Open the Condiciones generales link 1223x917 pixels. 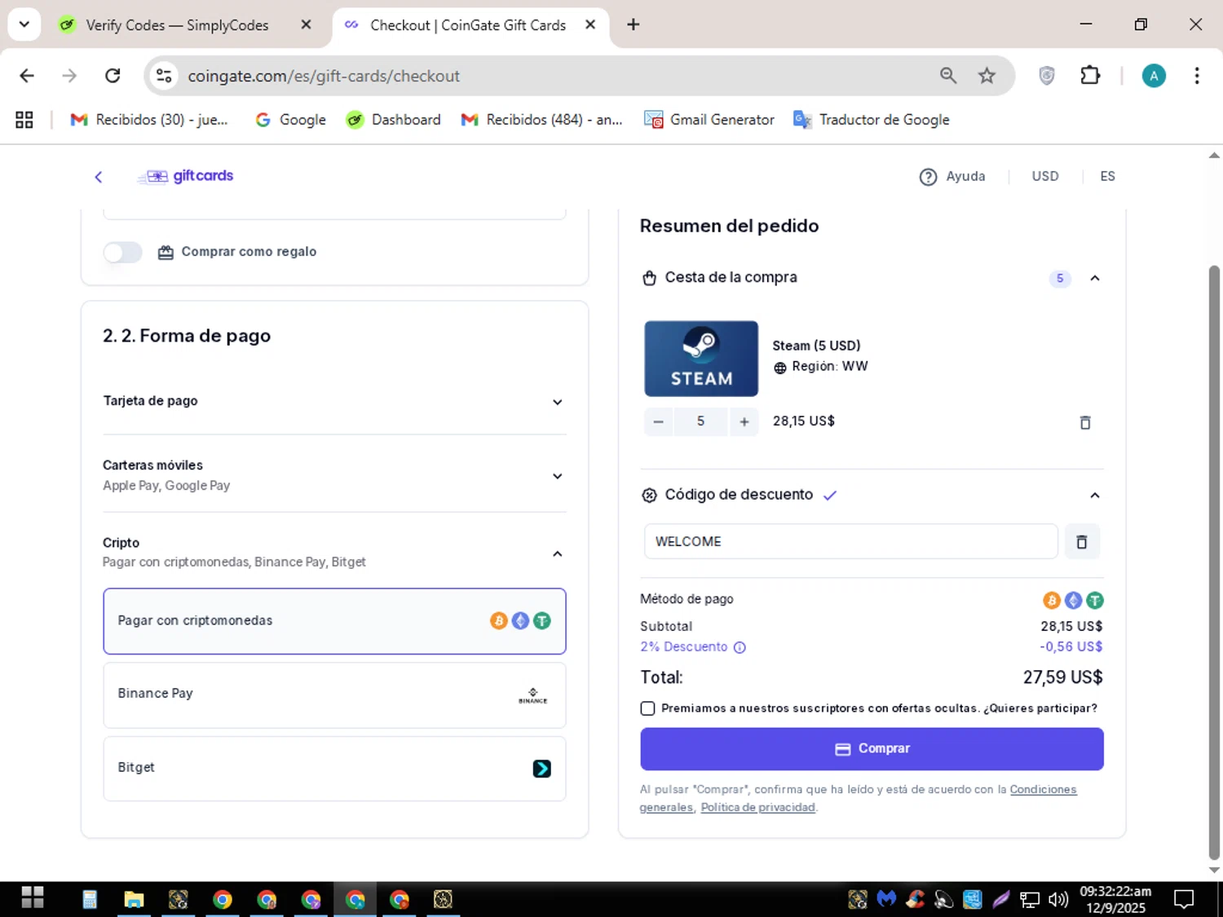[1043, 790]
